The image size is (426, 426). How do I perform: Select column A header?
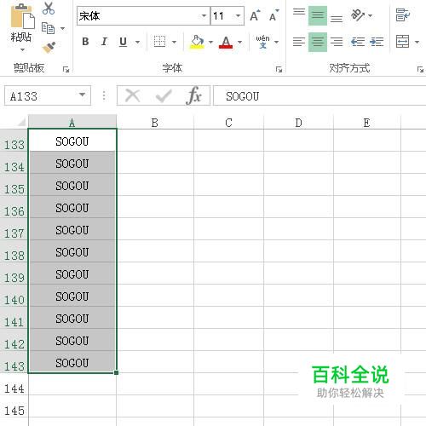[72, 123]
